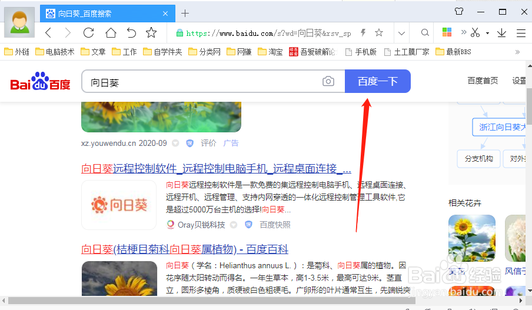Expand dropdown next to Oray贝锐科技
Viewport: 532px width, 310px height.
(x=234, y=225)
